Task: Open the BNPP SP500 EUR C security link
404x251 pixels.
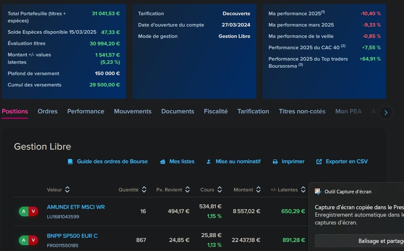Action: click(x=72, y=236)
